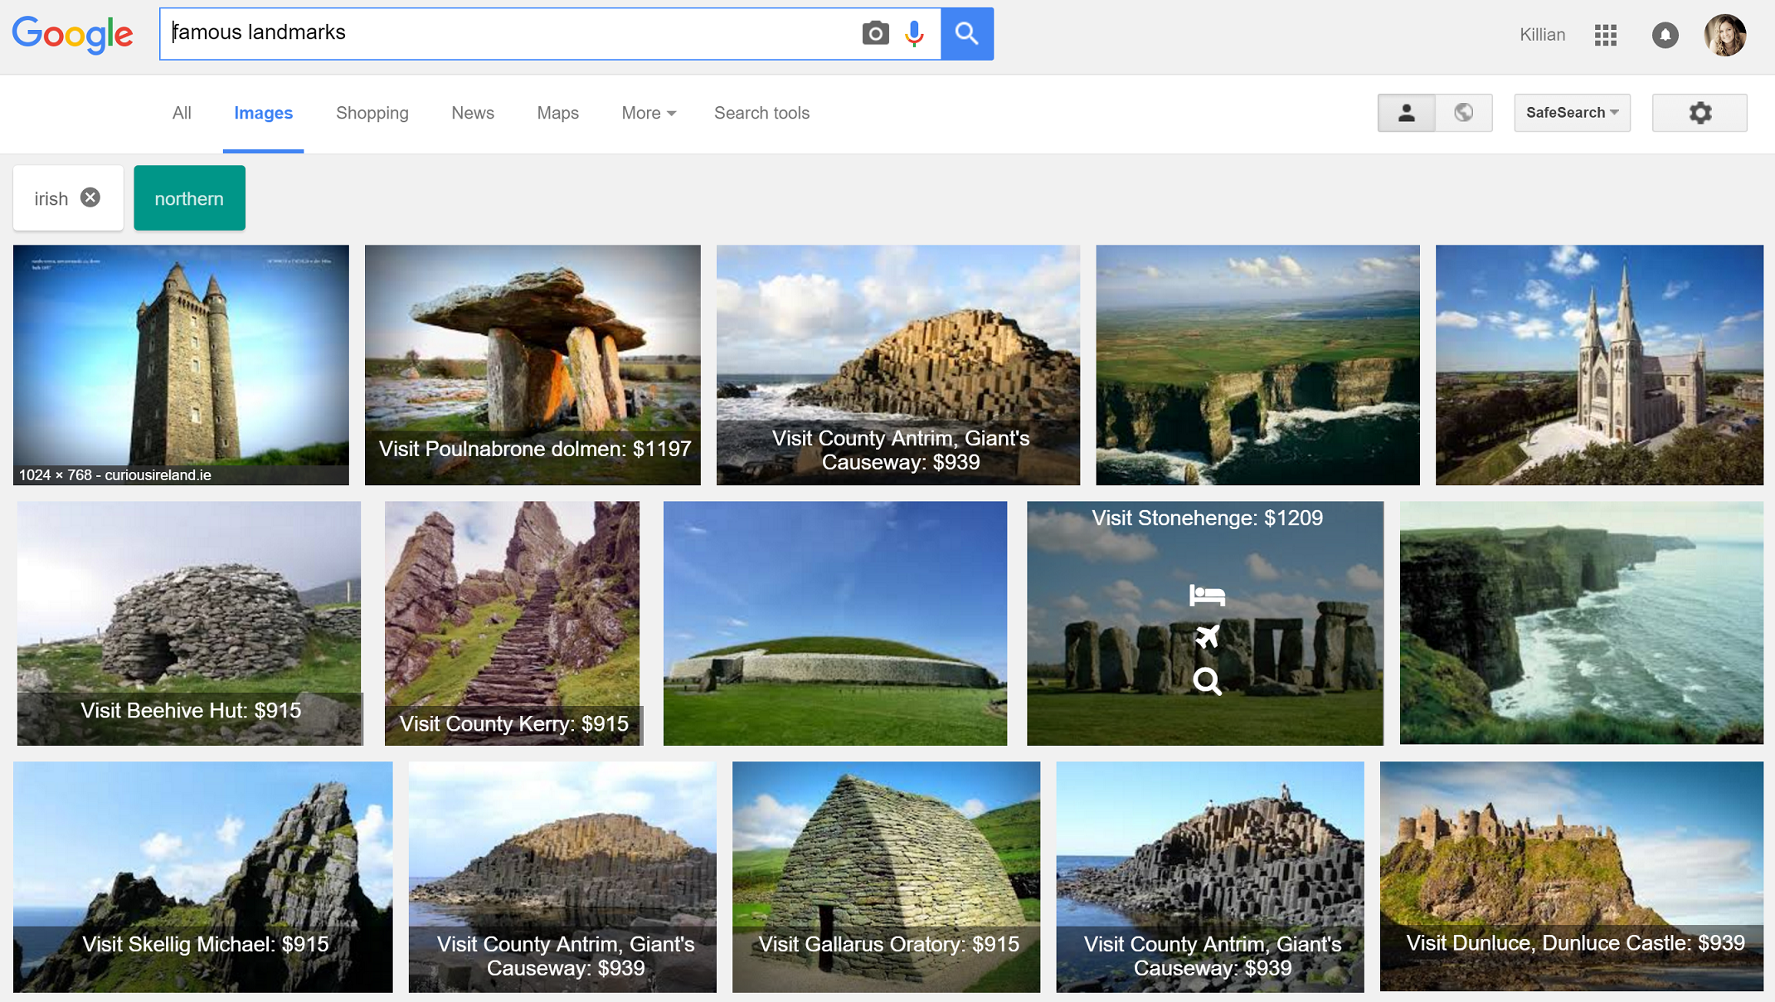Image resolution: width=1775 pixels, height=1002 pixels.
Task: Switch to the News tab
Action: coord(473,113)
